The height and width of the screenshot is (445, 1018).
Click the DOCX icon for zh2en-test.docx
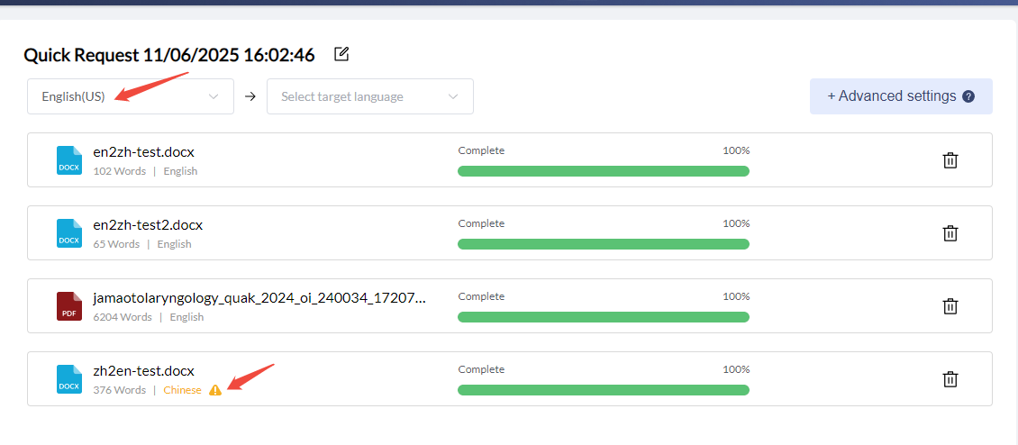pos(69,379)
